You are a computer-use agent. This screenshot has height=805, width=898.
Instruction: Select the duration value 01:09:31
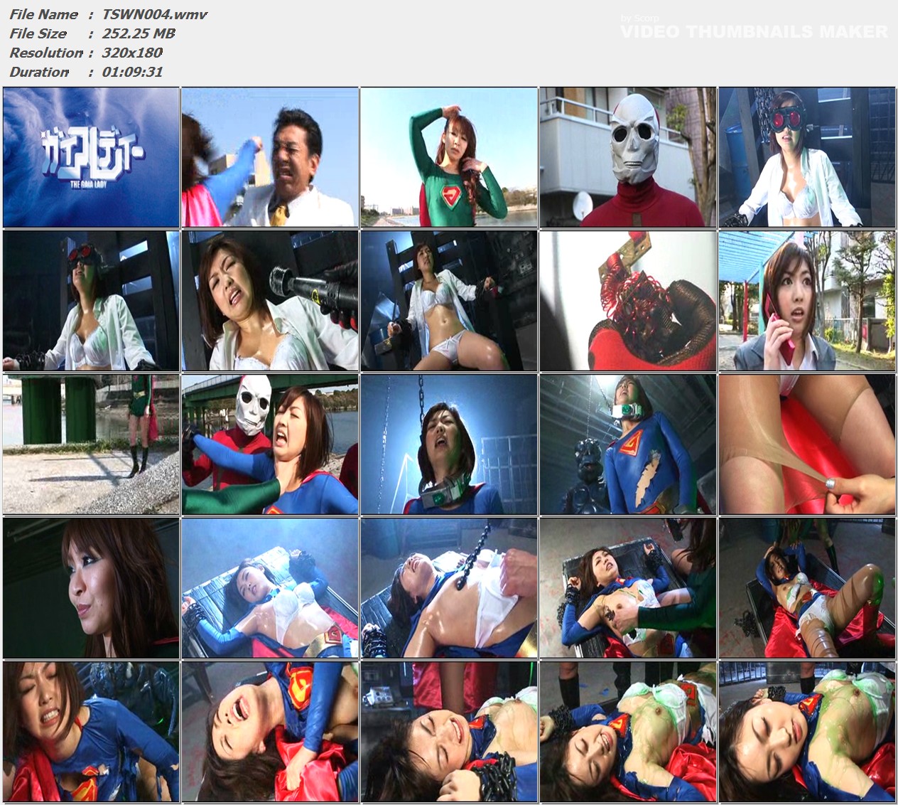pos(132,72)
